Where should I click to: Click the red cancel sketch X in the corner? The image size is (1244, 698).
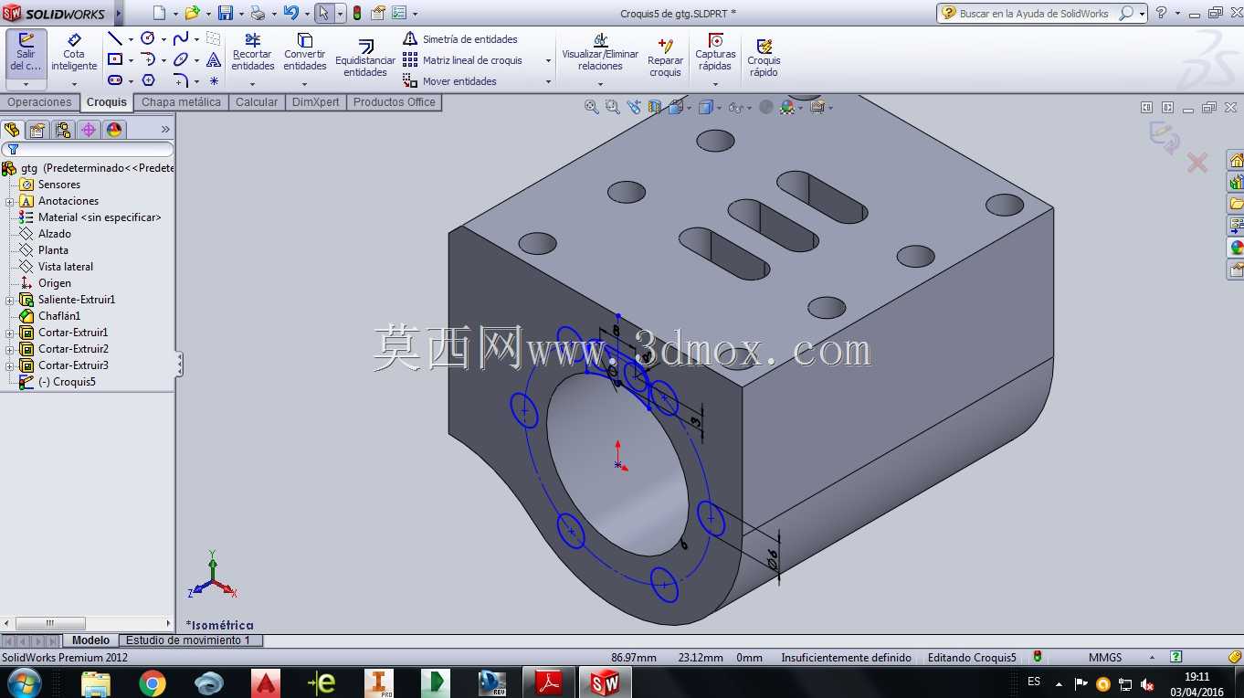coord(1197,164)
